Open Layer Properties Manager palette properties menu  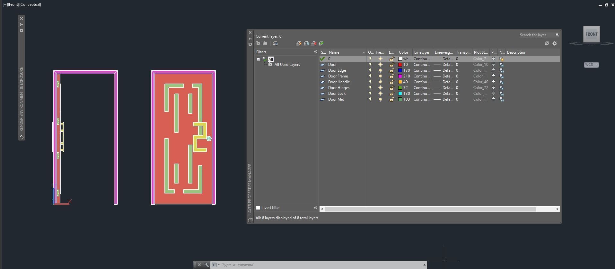coord(250,45)
